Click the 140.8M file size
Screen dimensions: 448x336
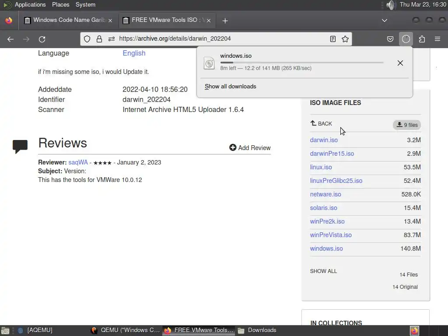pyautogui.click(x=410, y=248)
